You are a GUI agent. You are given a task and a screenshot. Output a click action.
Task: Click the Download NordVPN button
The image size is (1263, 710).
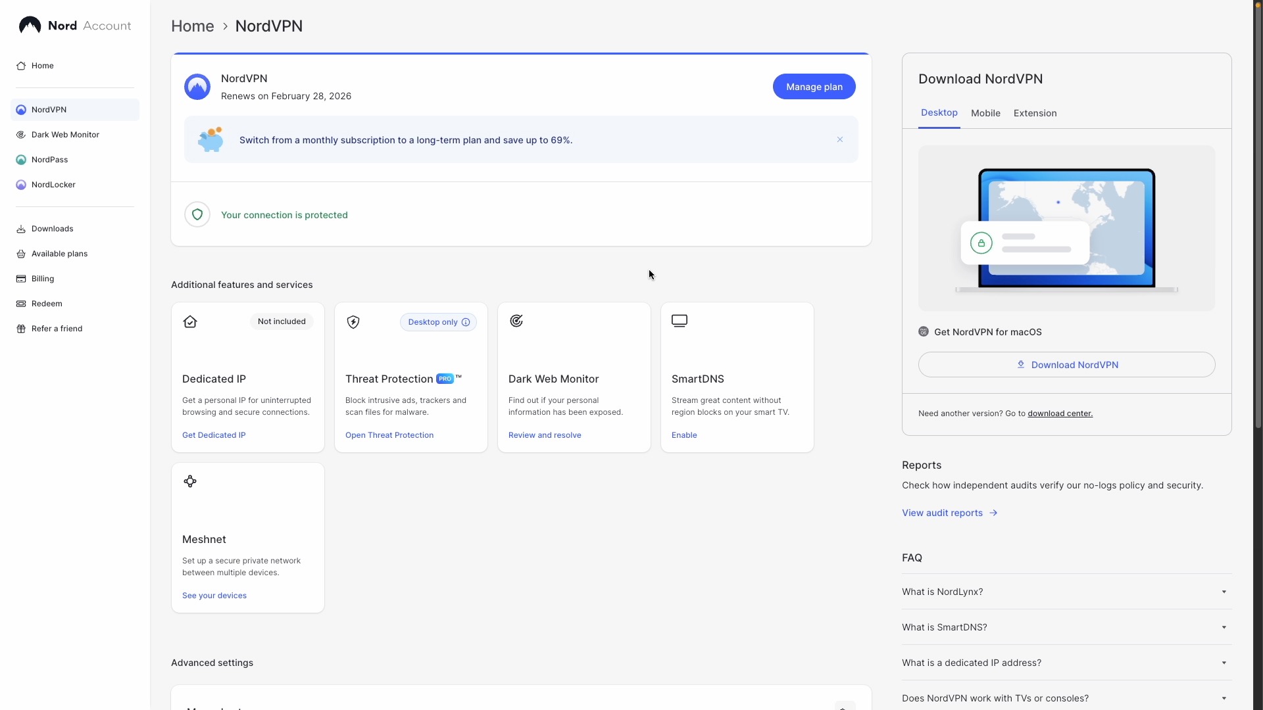point(1066,365)
